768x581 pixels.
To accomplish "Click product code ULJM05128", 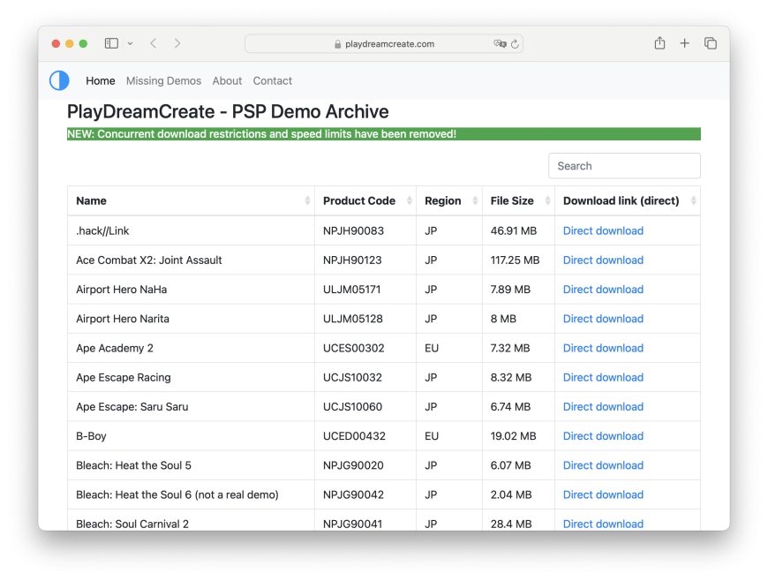I will pos(352,319).
